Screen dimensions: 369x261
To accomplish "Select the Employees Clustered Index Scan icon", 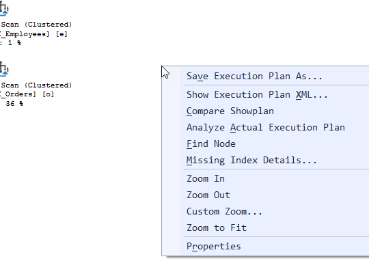I will pyautogui.click(x=4, y=9).
